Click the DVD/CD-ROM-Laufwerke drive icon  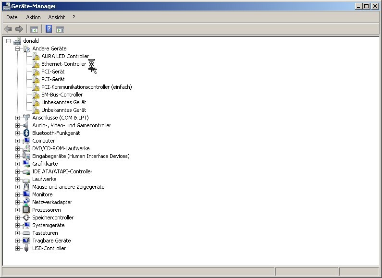(x=26, y=148)
